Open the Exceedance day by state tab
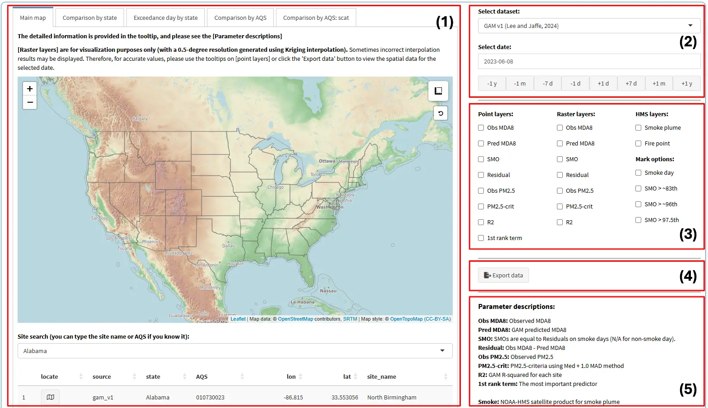708x408 pixels. tap(166, 18)
